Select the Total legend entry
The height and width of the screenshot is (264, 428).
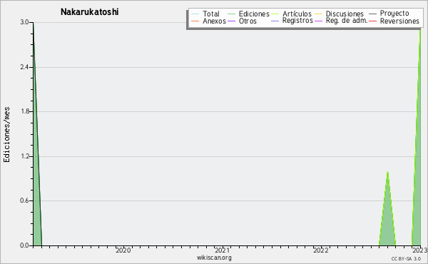(x=211, y=14)
